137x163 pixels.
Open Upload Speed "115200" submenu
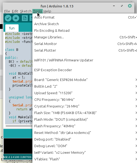pyautogui.click(x=85, y=93)
